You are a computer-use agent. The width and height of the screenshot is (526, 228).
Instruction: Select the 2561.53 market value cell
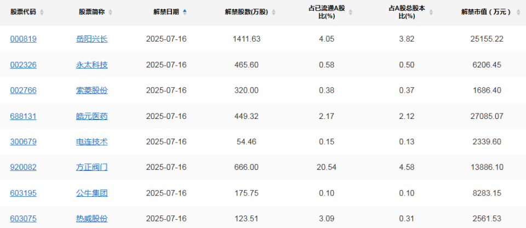[487, 219]
